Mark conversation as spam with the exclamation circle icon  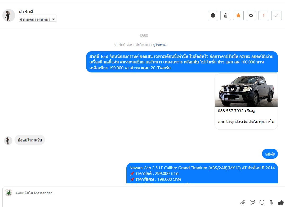[213, 15]
